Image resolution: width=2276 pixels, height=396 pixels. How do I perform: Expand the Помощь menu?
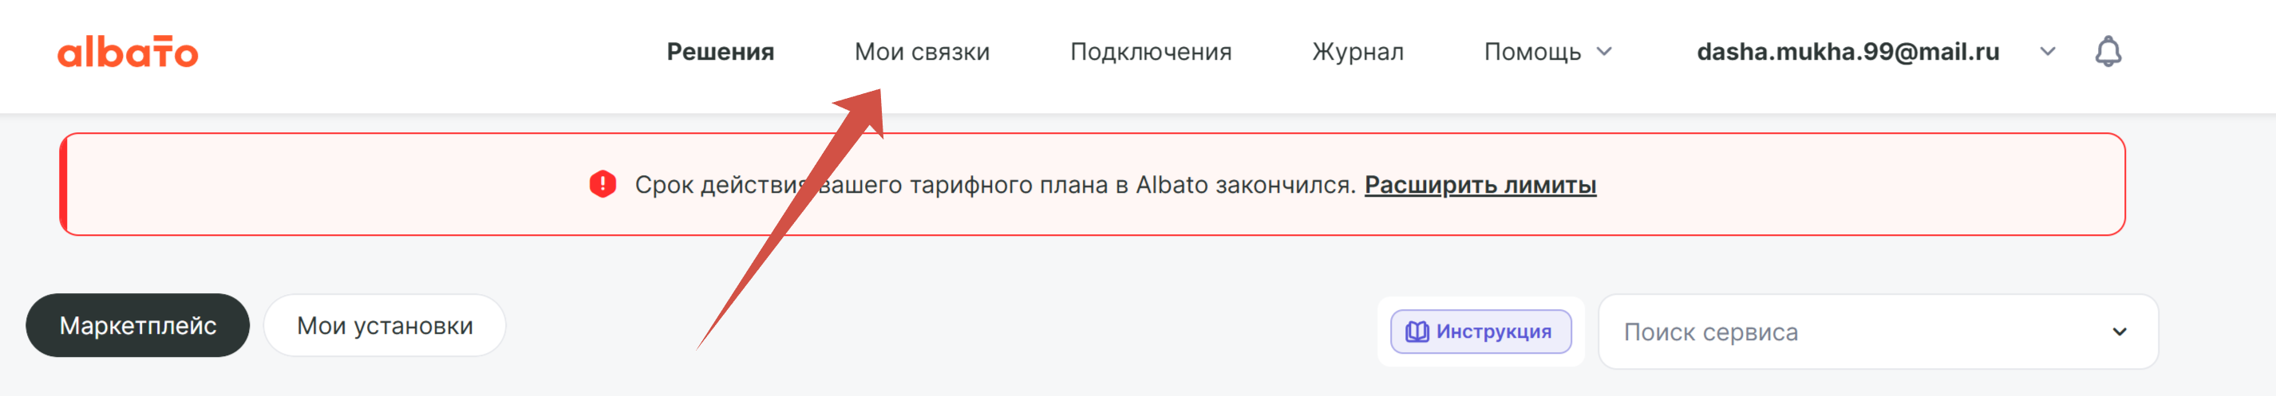[x=1532, y=52]
